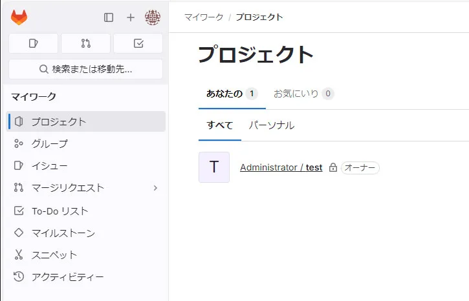Viewport: 469px width, 301px height.
Task: Open グループ from the sidebar
Action: pyautogui.click(x=86, y=143)
